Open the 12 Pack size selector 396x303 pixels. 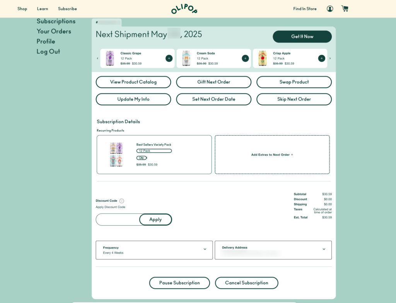(154, 151)
